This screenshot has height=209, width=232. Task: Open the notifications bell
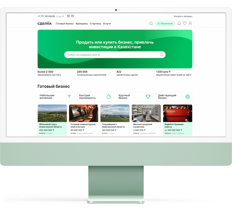point(179,24)
